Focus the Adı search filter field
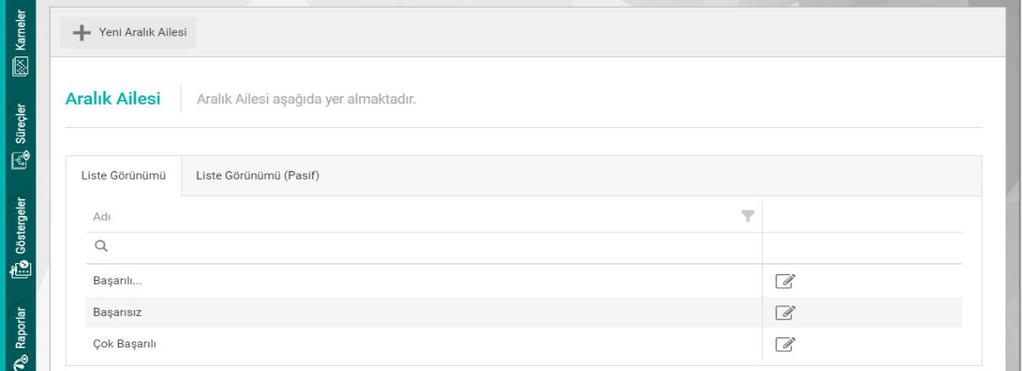This screenshot has height=371, width=1022. click(422, 247)
